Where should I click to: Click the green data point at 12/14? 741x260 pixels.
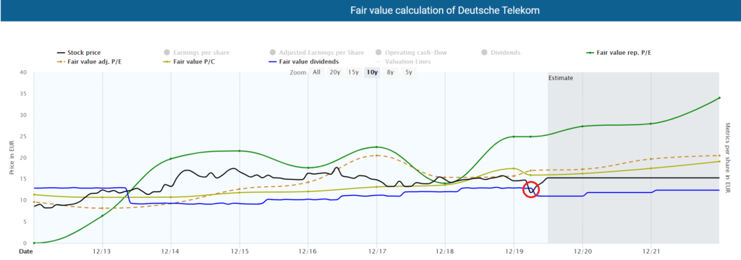[171, 159]
